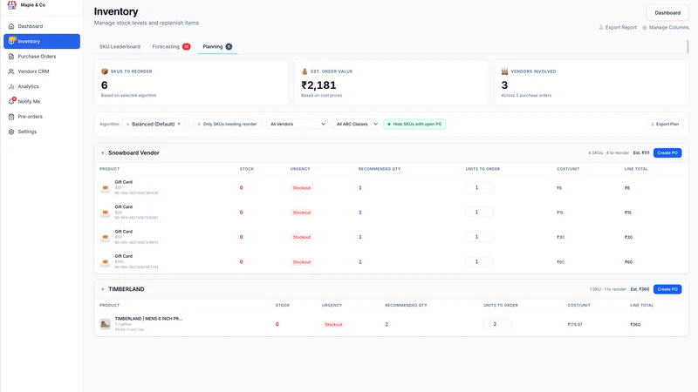The image size is (698, 392).
Task: Open the All Vendors dropdown
Action: pyautogui.click(x=298, y=124)
